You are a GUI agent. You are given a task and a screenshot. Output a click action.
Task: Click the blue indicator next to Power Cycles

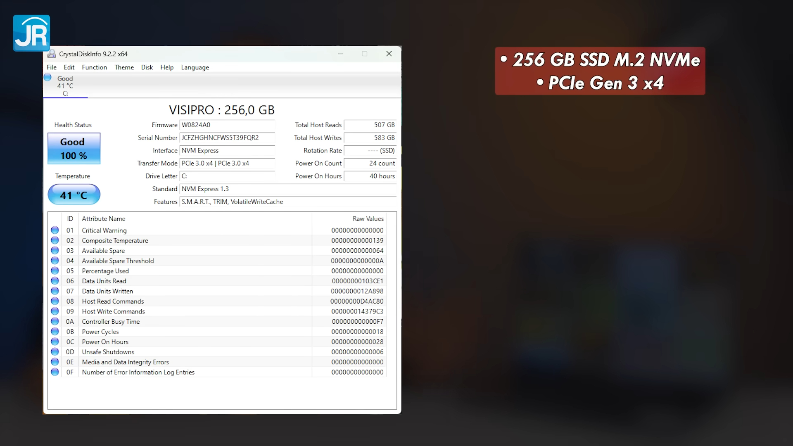(55, 331)
